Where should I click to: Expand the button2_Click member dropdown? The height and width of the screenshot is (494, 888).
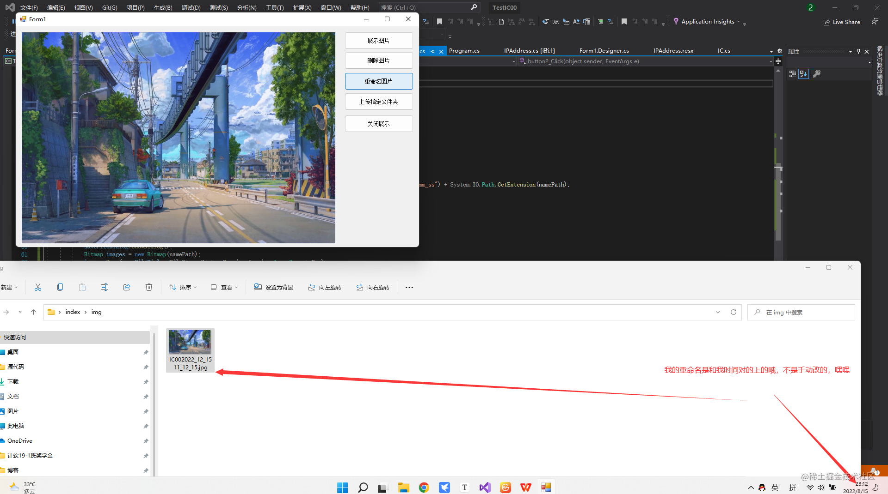[x=771, y=61]
